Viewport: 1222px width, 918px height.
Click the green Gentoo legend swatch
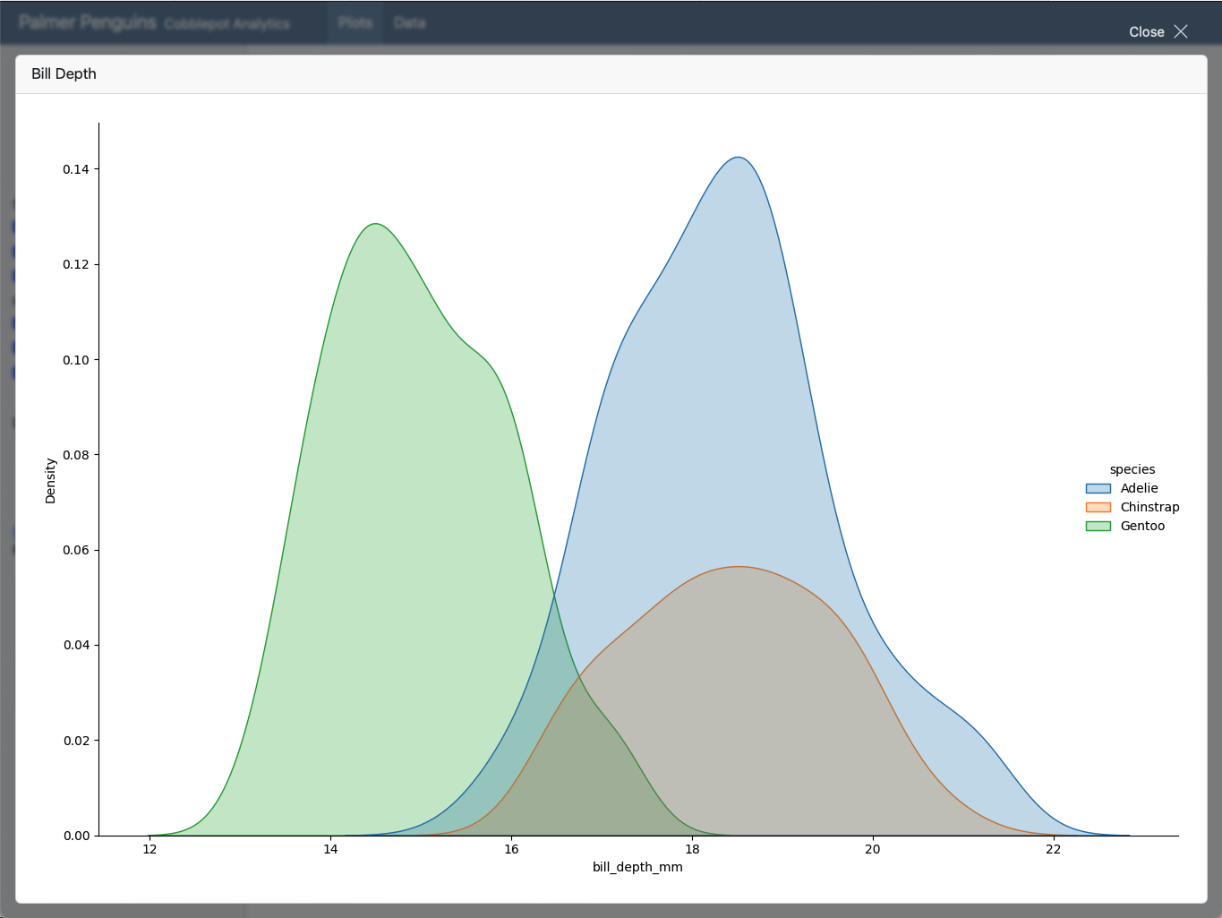[1098, 527]
